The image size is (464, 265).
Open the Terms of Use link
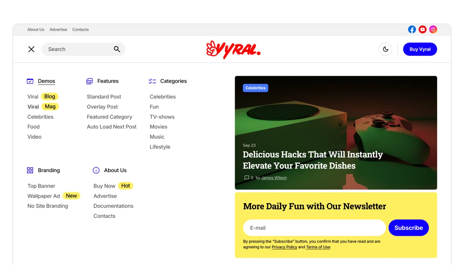point(318,247)
